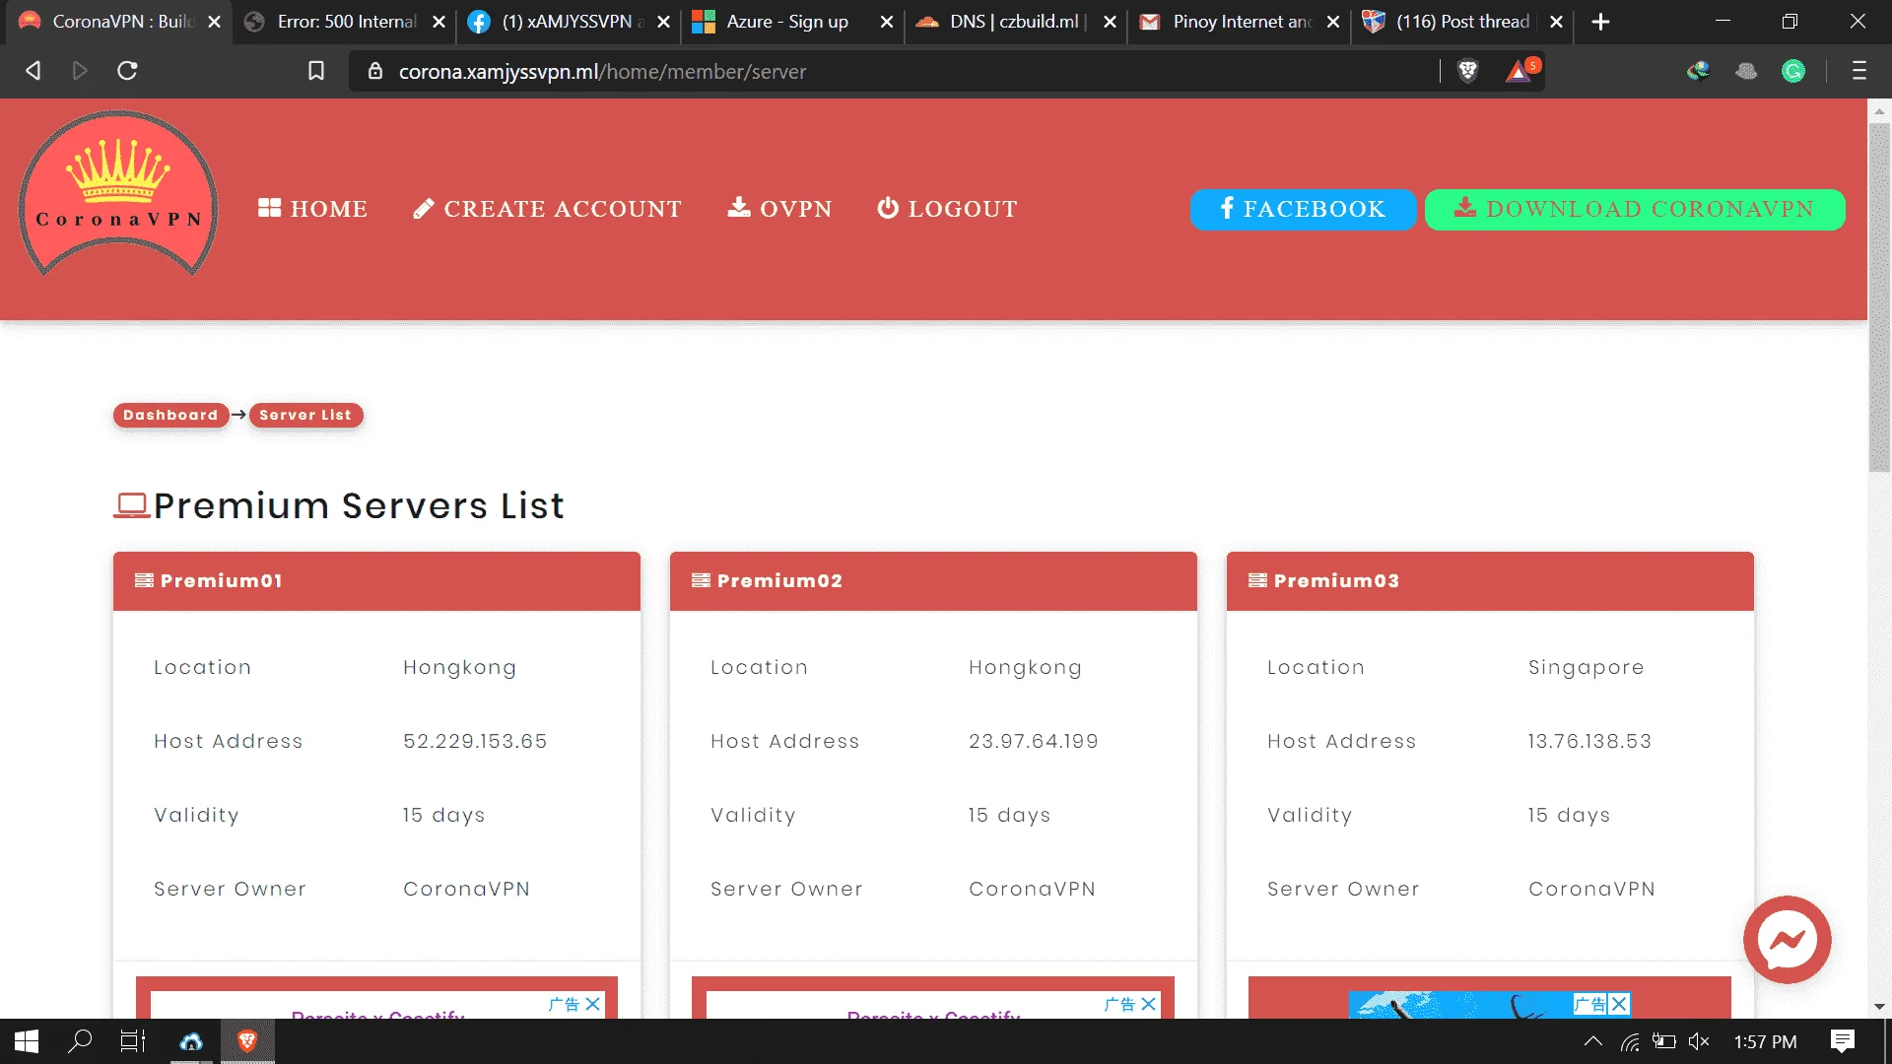The height and width of the screenshot is (1064, 1892).
Task: Click LOGOUT in the navigation
Action: point(947,209)
